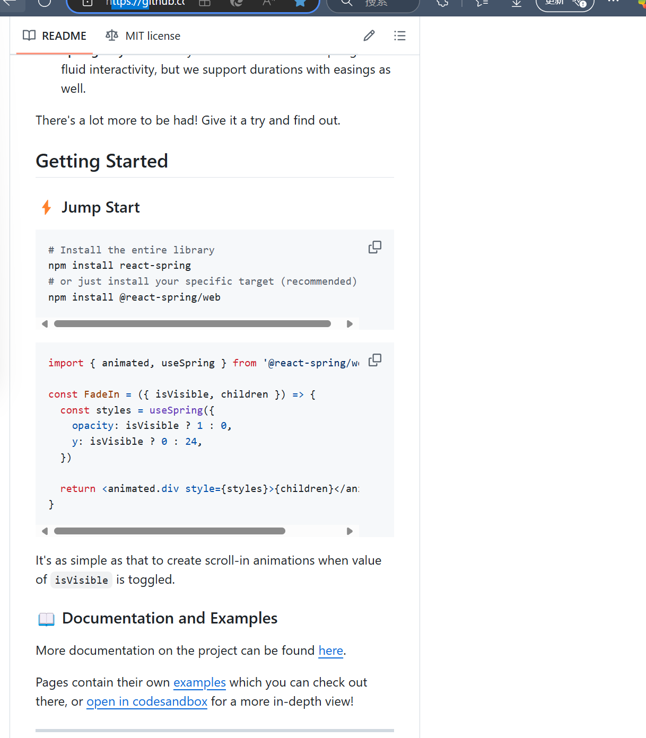Open the browser downloads icon
646x738 pixels.
[516, 3]
